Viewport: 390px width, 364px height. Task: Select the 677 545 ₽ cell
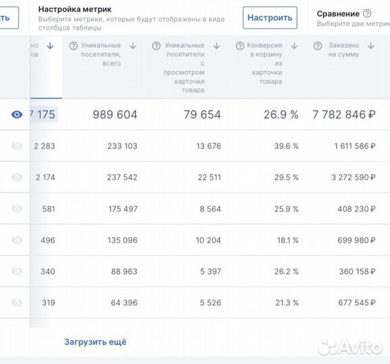click(357, 303)
